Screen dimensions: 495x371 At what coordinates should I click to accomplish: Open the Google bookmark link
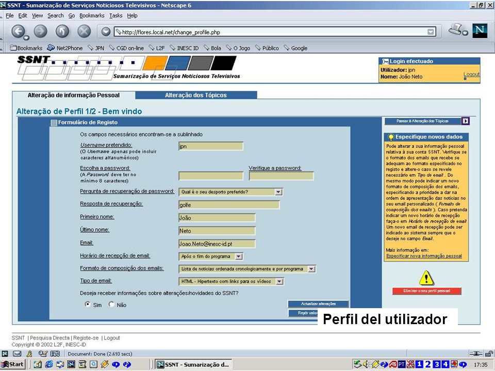coord(296,48)
